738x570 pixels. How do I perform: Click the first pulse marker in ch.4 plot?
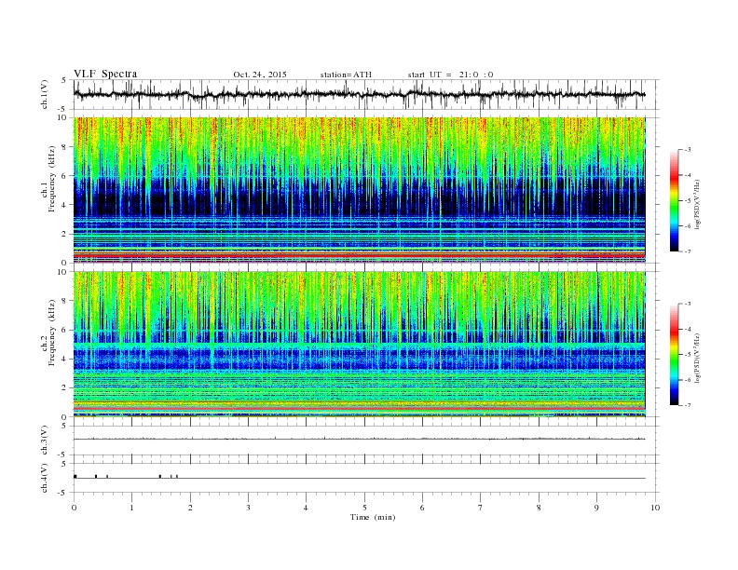(x=75, y=477)
